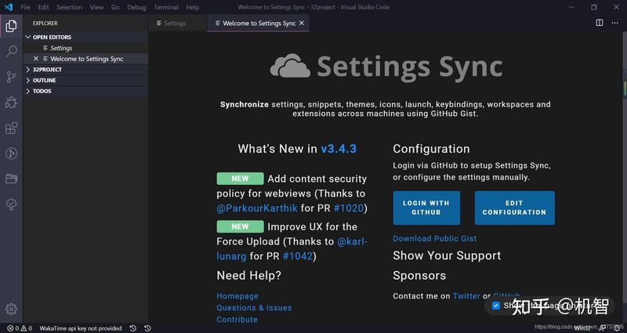627x333 pixels.
Task: Open the editor more actions ellipsis
Action: point(614,23)
